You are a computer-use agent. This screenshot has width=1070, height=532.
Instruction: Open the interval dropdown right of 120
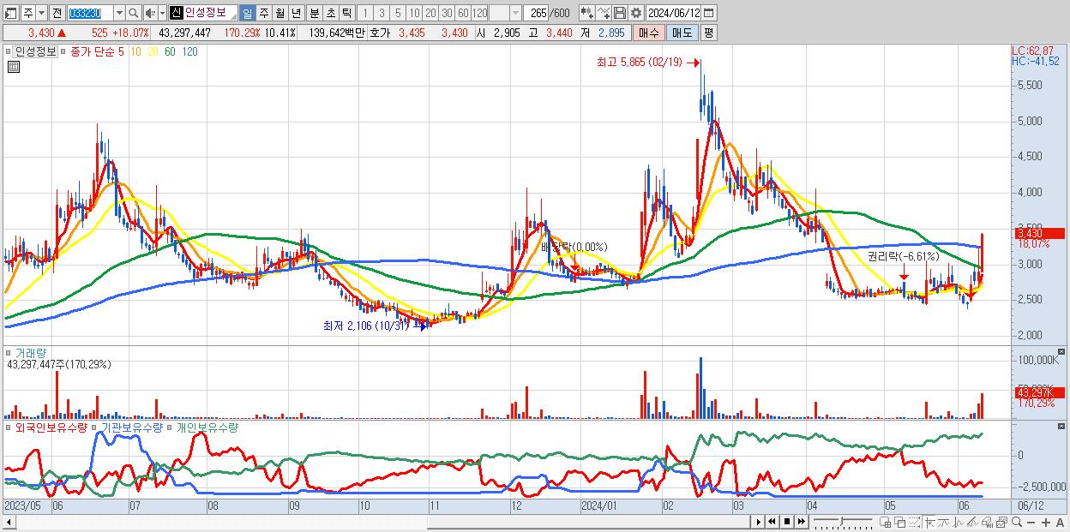point(515,13)
